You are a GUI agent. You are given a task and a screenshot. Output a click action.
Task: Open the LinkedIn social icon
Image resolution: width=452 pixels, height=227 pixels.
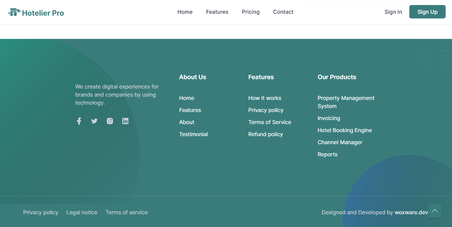point(125,121)
